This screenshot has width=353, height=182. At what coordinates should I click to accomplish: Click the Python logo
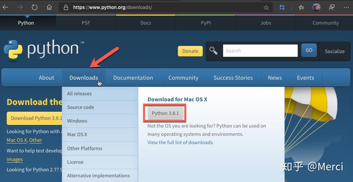[x=44, y=50]
